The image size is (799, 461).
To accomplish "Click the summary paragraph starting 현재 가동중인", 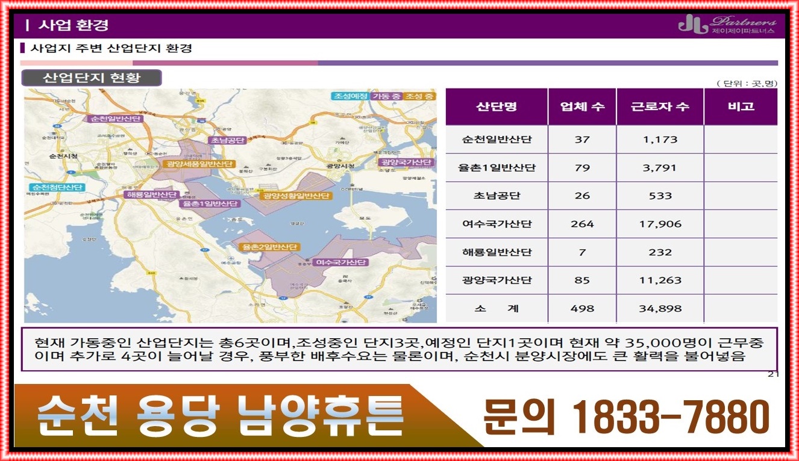I will [x=399, y=350].
